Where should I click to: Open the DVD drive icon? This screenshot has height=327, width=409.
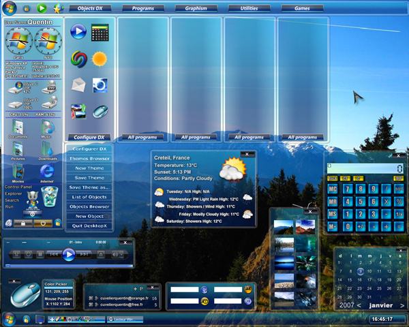tap(50, 88)
